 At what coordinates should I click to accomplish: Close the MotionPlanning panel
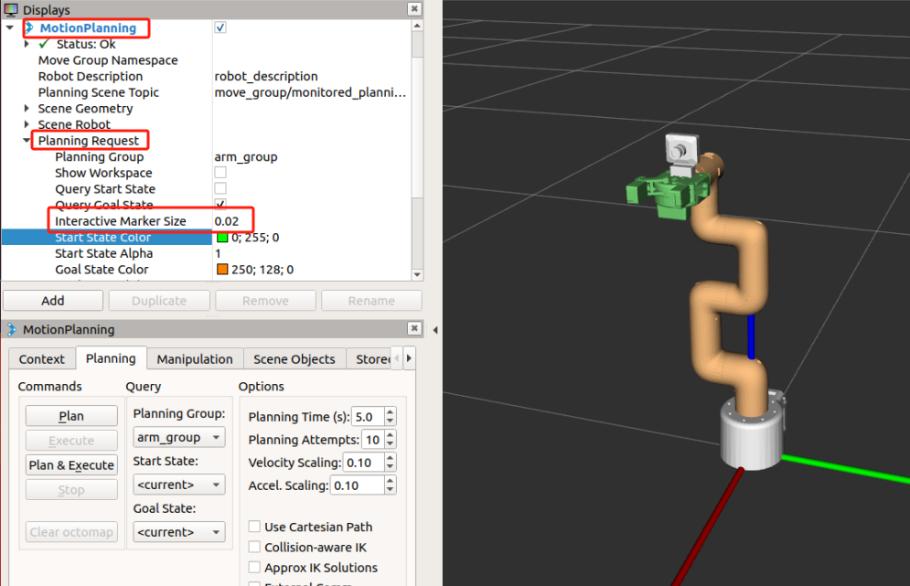click(413, 328)
